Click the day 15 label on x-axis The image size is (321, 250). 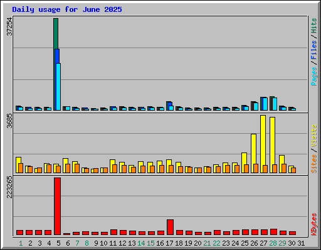point(150,243)
